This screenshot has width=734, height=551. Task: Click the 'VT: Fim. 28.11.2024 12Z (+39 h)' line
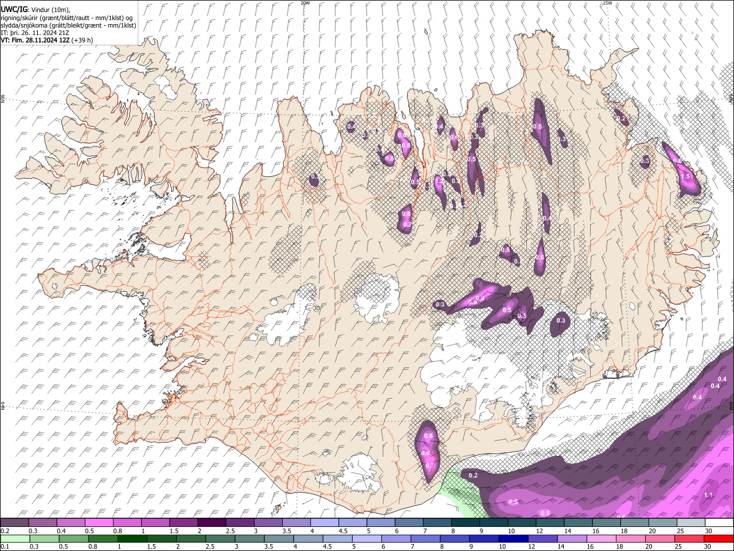[47, 40]
